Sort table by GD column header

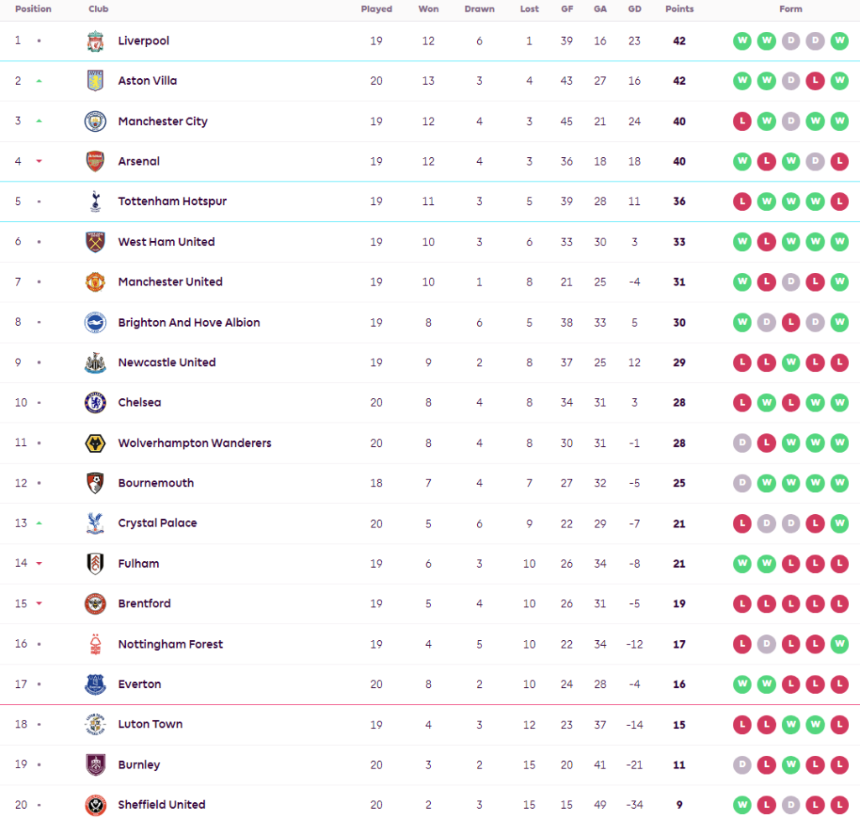point(634,9)
